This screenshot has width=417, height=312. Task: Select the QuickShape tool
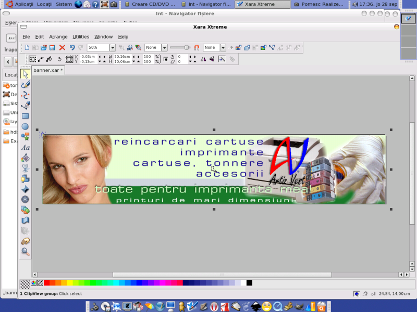(x=25, y=137)
